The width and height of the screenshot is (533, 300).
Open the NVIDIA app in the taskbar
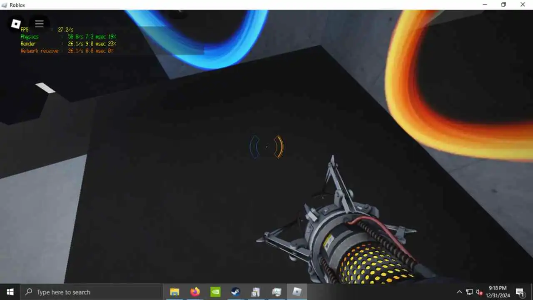[x=215, y=292]
